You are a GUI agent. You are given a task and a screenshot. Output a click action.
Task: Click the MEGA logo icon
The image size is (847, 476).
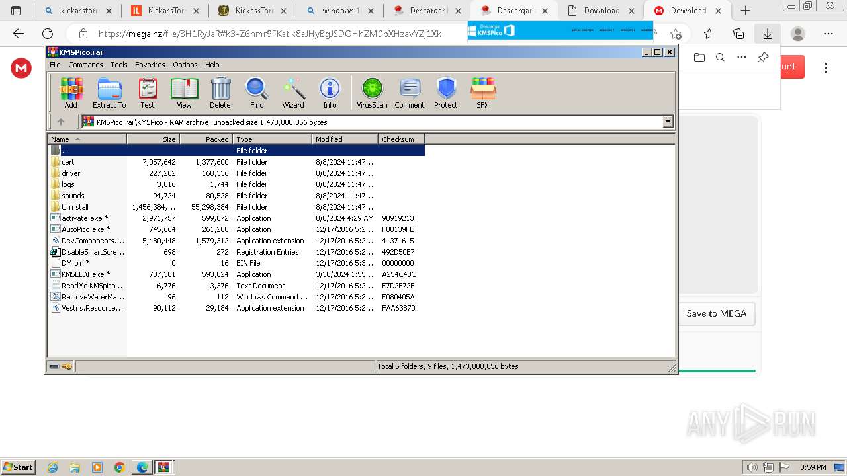tap(21, 67)
